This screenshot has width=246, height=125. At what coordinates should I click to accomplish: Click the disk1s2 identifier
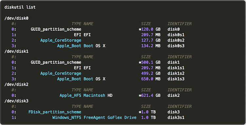click(176, 73)
